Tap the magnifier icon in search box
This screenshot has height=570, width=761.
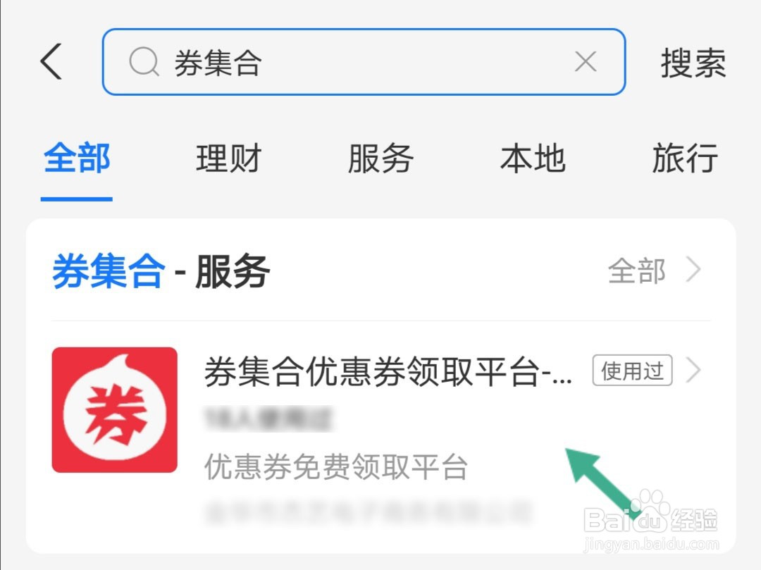click(144, 62)
